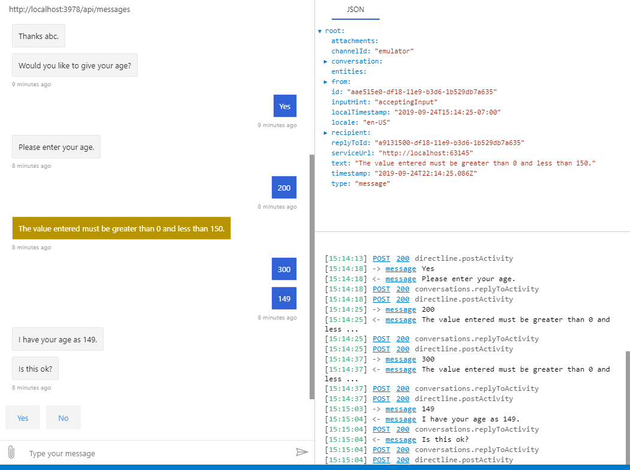Open message link for outgoing 300 log entry
630x470 pixels.
[401, 359]
